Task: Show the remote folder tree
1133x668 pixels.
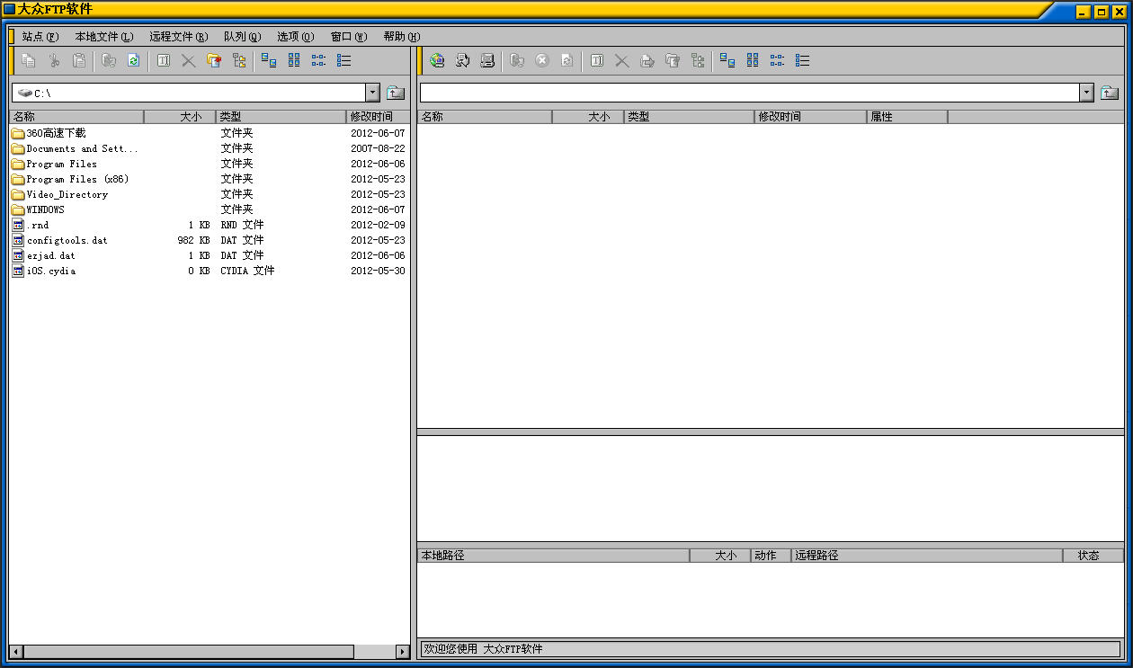Action: point(697,60)
